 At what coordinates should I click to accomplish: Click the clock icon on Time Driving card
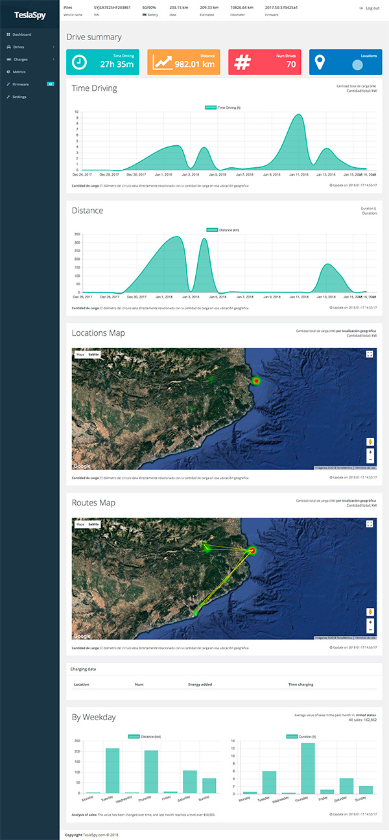[78, 62]
